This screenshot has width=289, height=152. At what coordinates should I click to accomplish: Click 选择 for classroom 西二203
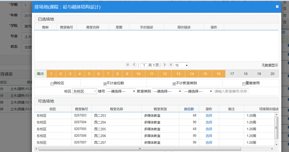(209, 115)
